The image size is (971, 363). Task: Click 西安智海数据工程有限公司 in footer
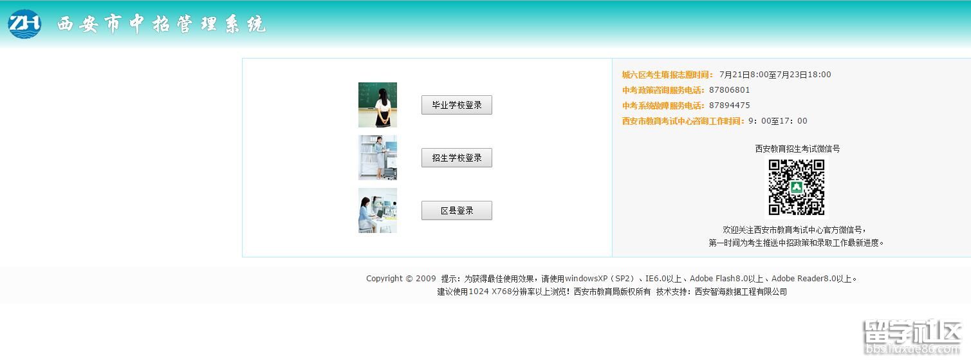(x=741, y=292)
